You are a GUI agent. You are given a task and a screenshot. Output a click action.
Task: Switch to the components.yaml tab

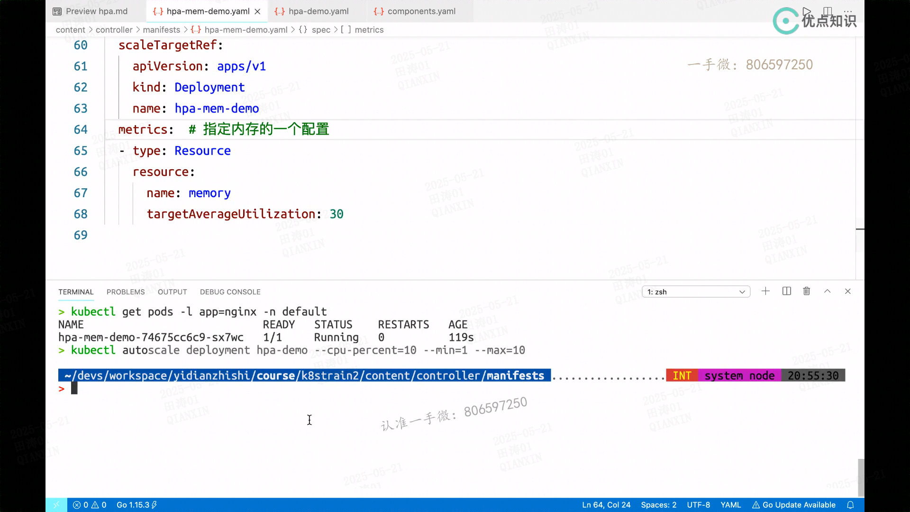(421, 11)
